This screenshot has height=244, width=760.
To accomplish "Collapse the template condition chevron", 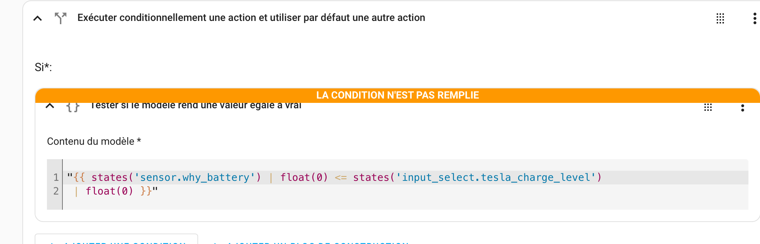I will [50, 106].
